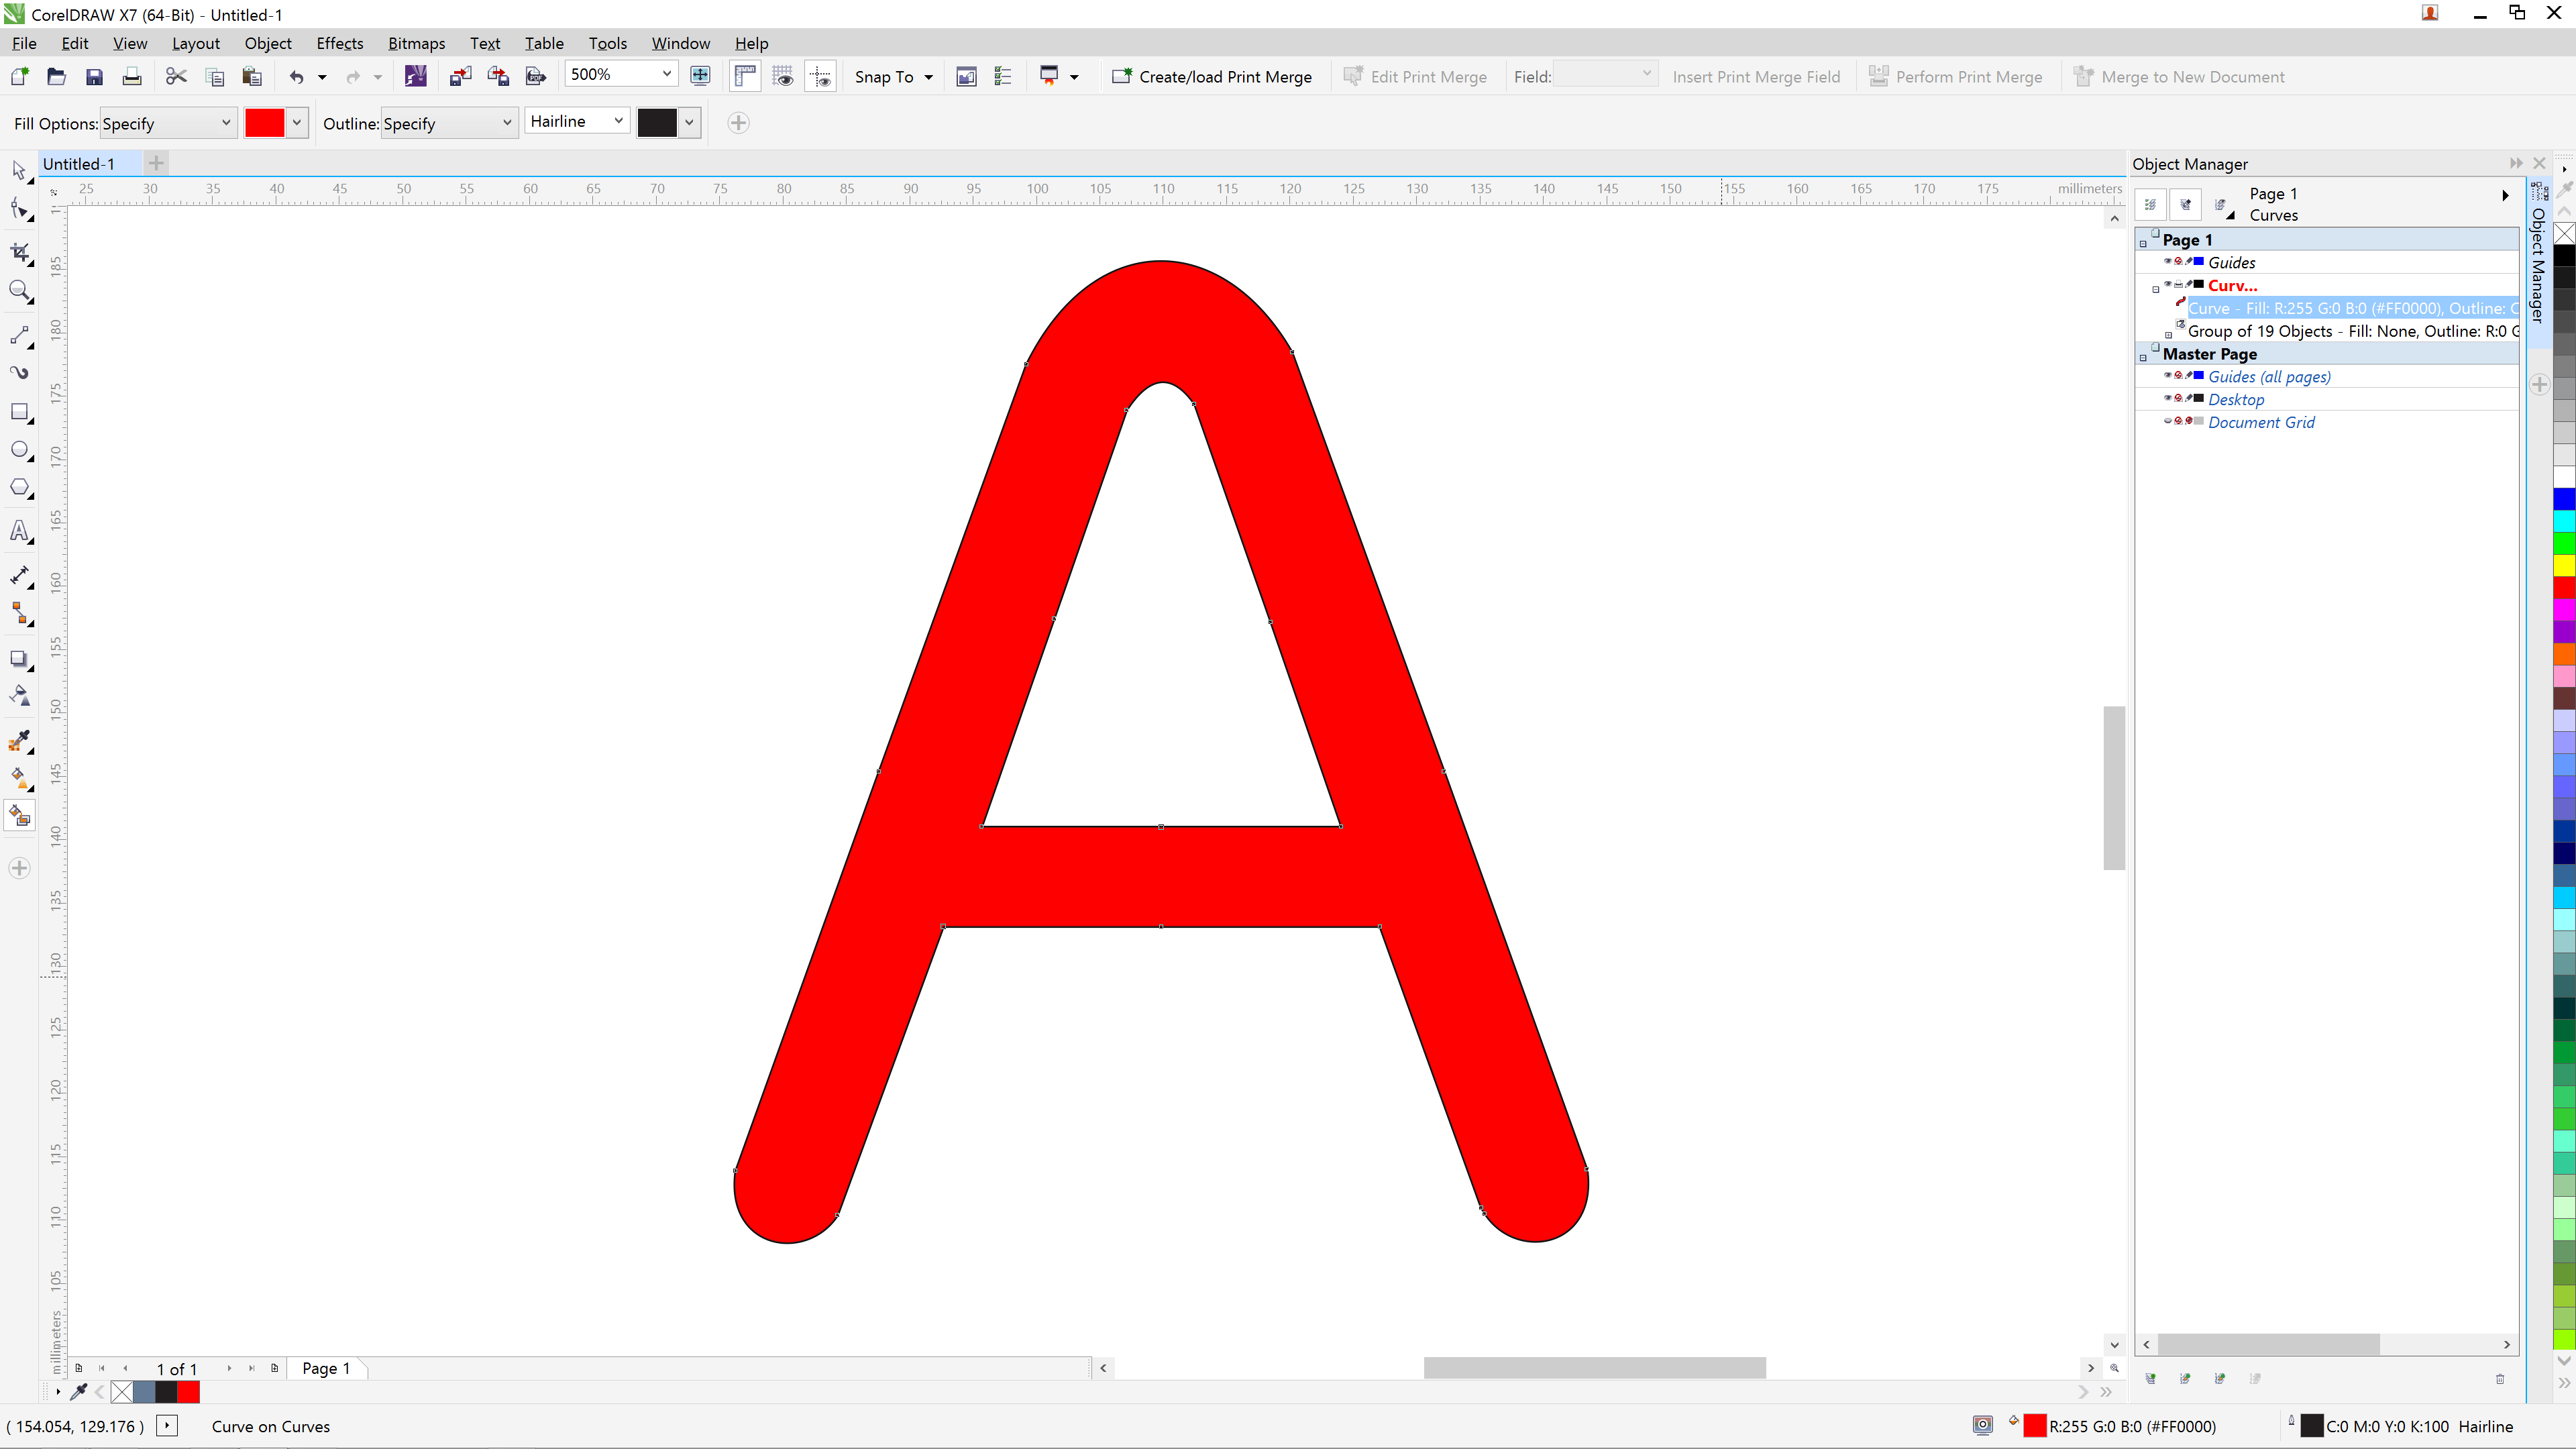Viewport: 2576px width, 1449px height.
Task: Select the Crop tool
Action: tap(20, 251)
